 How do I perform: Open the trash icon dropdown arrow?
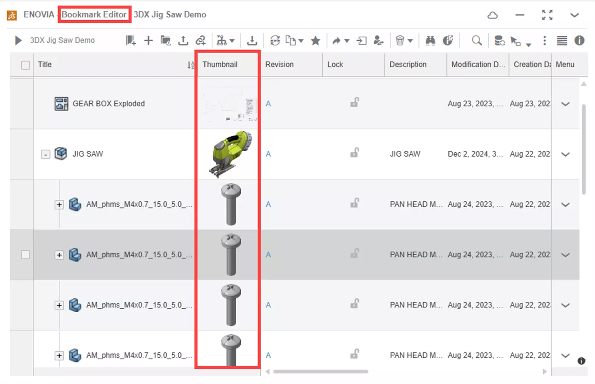coord(410,41)
